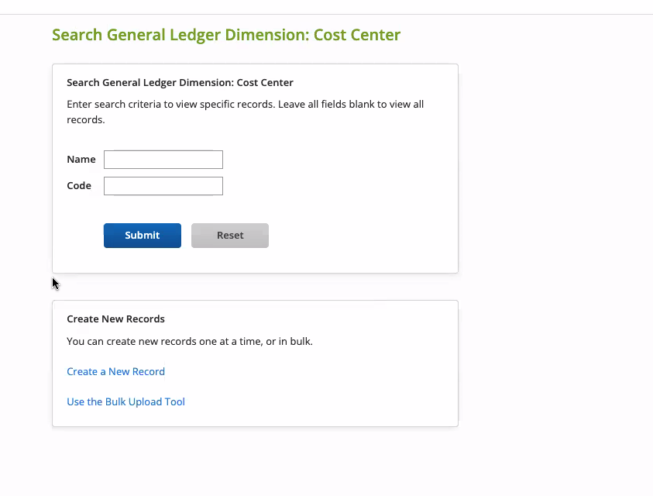This screenshot has height=496, width=653.
Task: Click the Name field label
Action: 81,160
